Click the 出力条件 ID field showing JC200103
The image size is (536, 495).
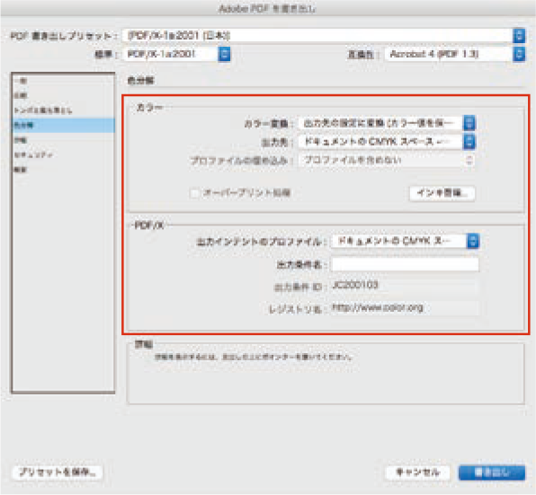pos(405,286)
